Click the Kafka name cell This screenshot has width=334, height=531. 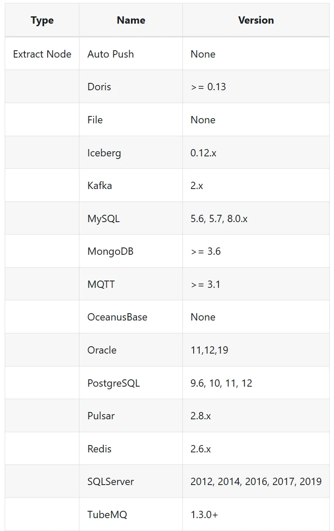tap(100, 186)
